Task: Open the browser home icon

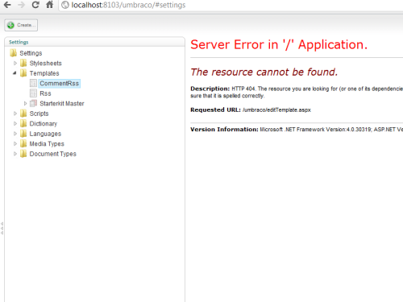Action: [x=50, y=5]
